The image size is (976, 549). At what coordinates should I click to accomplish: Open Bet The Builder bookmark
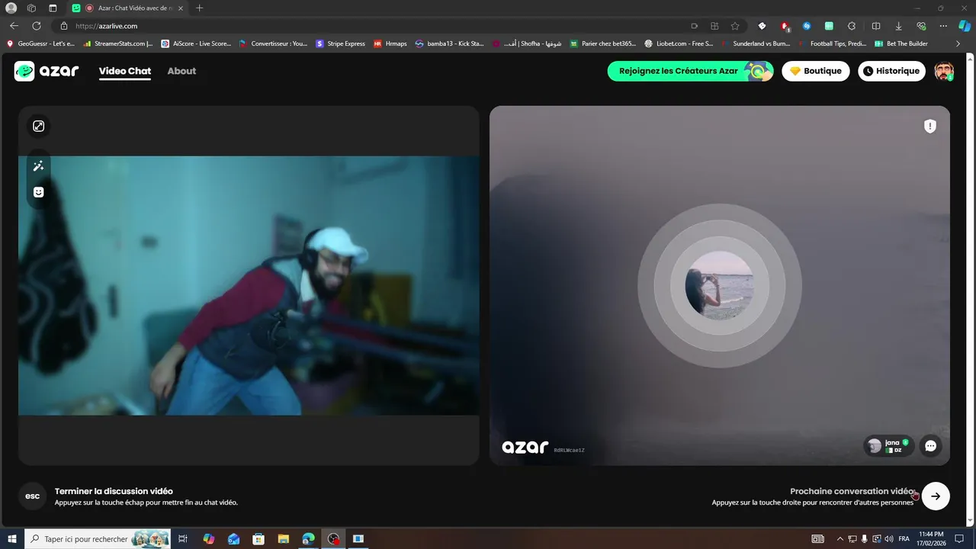[901, 43]
